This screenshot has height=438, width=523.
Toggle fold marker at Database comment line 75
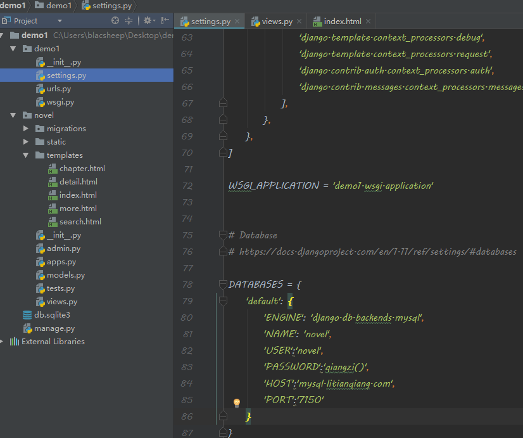click(222, 235)
